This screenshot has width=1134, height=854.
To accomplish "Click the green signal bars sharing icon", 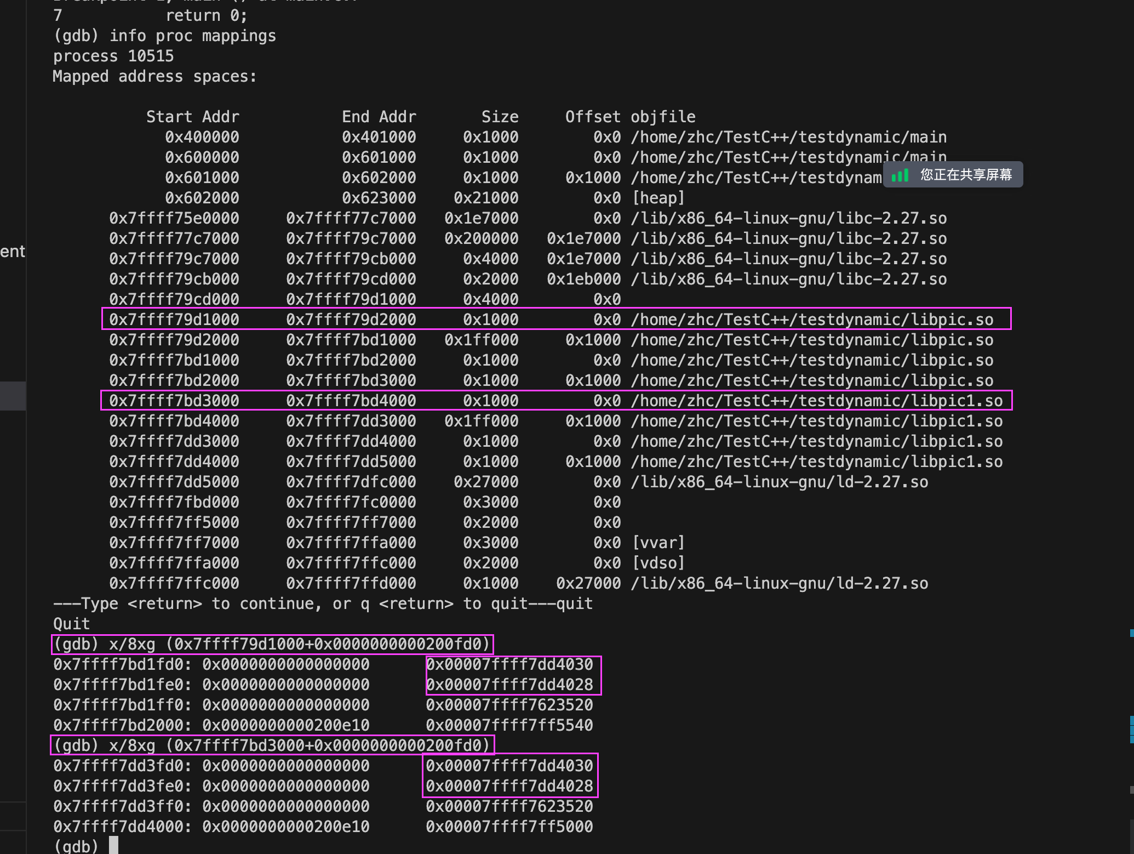I will pos(900,175).
